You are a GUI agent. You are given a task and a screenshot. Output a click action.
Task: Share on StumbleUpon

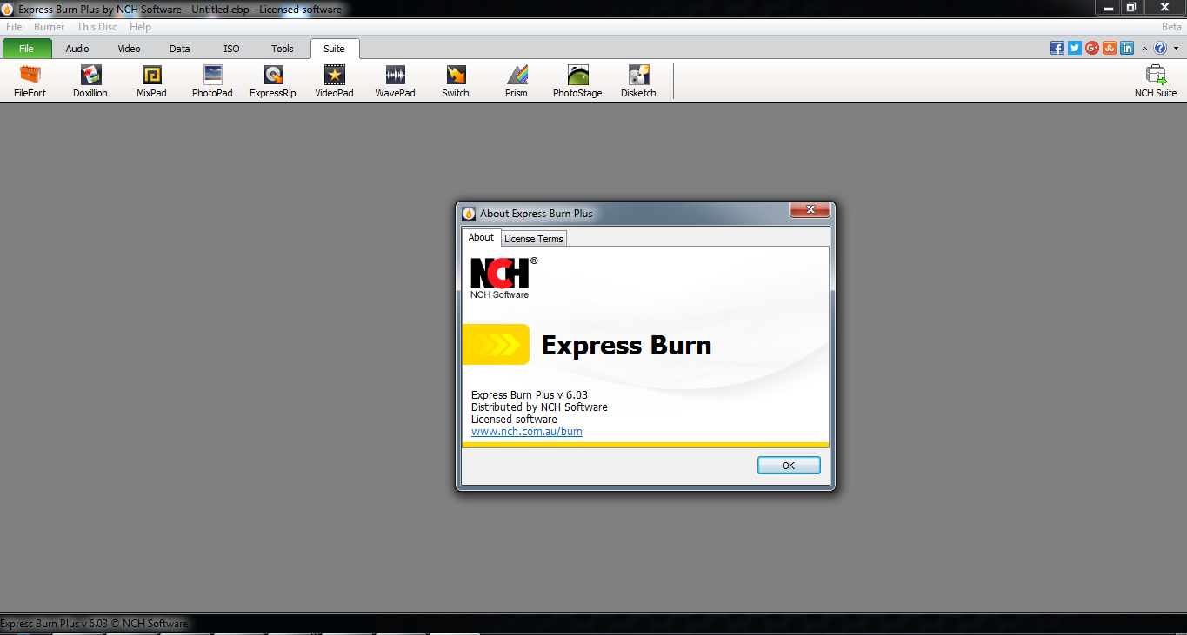1110,49
